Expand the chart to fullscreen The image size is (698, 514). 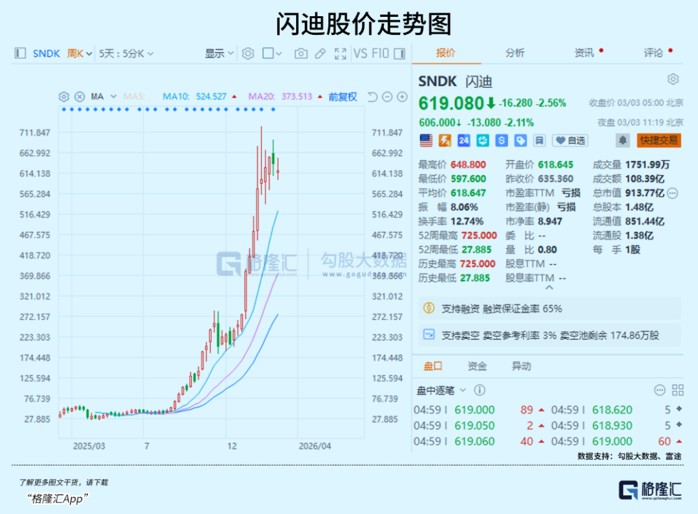point(341,53)
